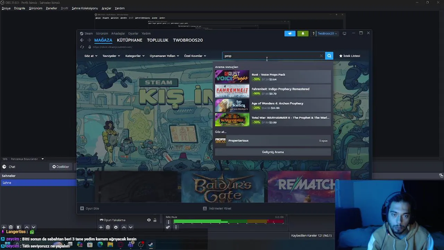Expand the Kategoriler dropdown
Image resolution: width=444 pixels, height=250 pixels.
[135, 56]
